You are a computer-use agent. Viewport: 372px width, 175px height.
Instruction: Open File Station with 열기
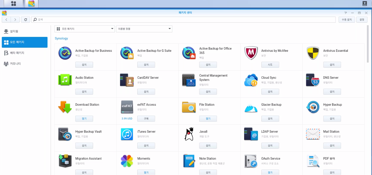point(208,119)
